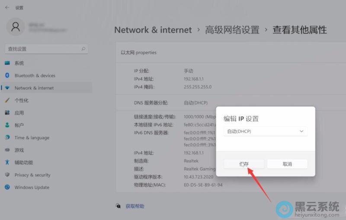346x220 pixels.
Task: Open Time & language settings
Action: pos(32,138)
